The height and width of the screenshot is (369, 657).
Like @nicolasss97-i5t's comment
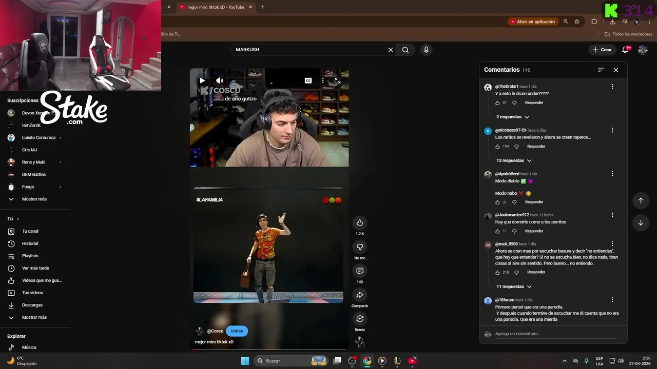click(497, 146)
